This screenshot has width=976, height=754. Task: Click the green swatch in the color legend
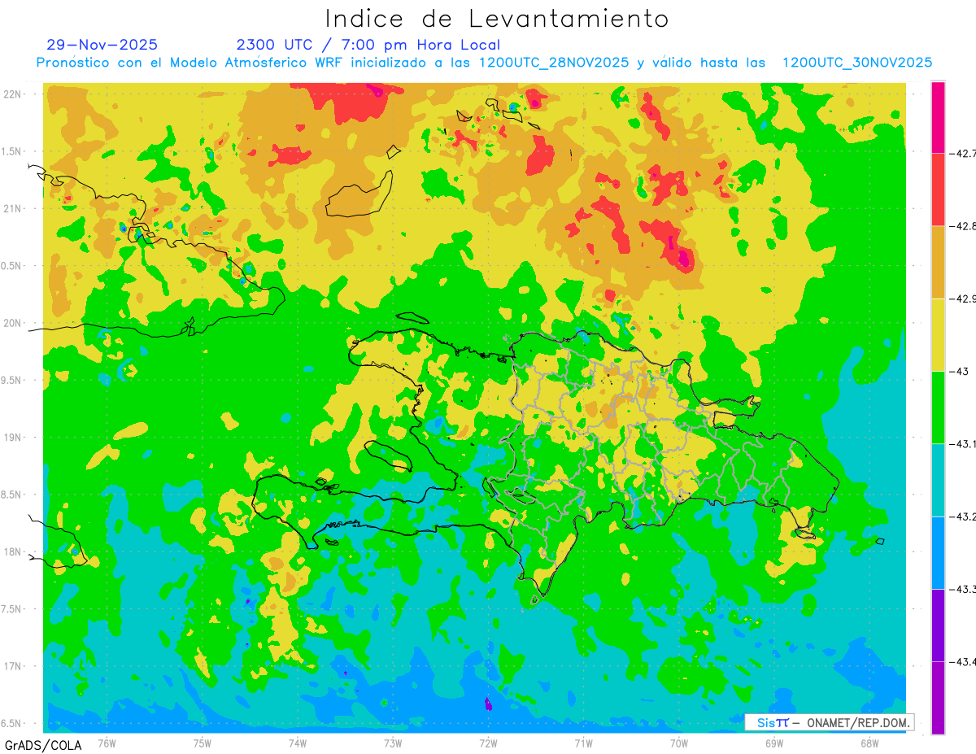click(x=938, y=407)
